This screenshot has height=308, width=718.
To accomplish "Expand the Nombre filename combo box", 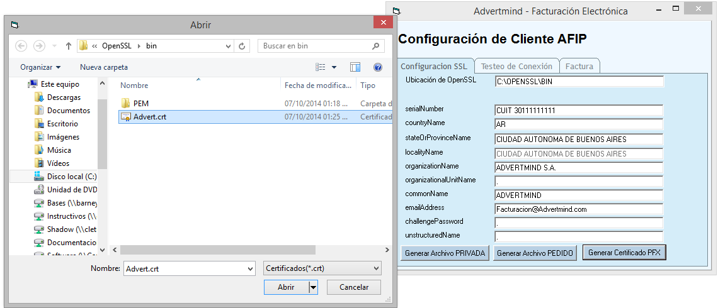I will [x=250, y=268].
